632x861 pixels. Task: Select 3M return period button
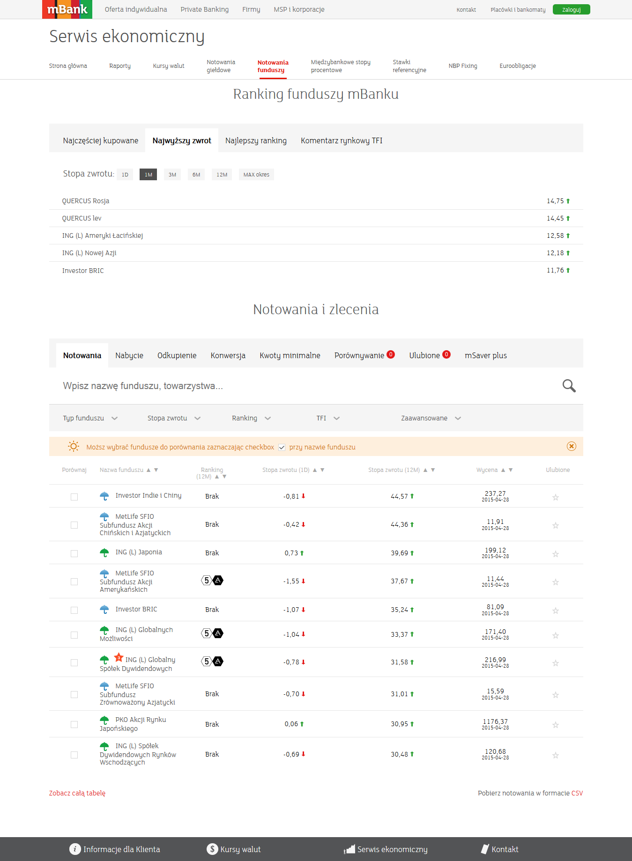[x=172, y=175]
